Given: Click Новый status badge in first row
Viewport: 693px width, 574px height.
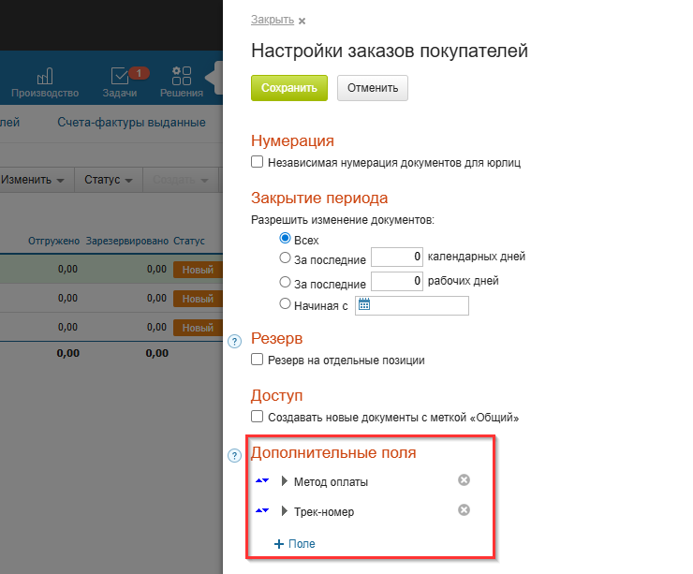Looking at the screenshot, I should [198, 270].
